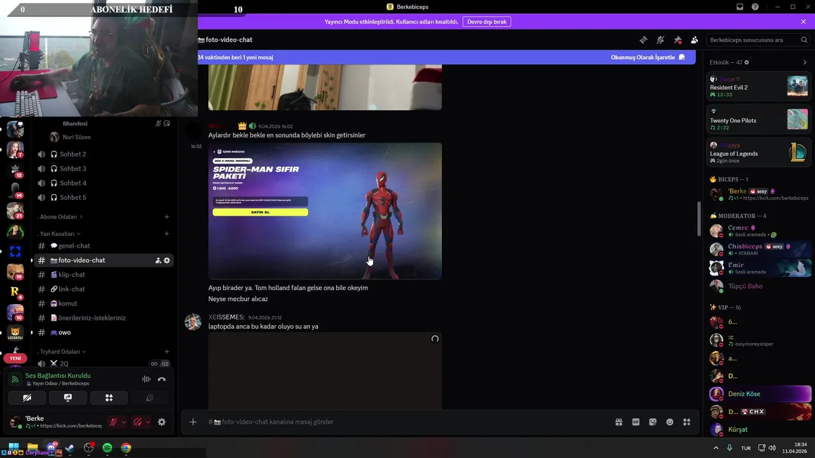Open the emoji picker

pos(670,422)
